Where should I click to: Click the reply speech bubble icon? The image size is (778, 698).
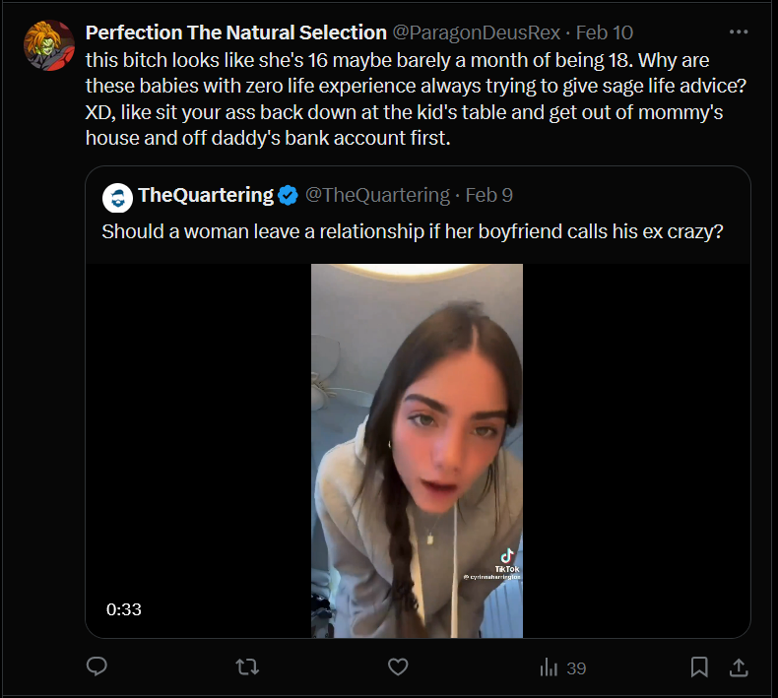[97, 666]
